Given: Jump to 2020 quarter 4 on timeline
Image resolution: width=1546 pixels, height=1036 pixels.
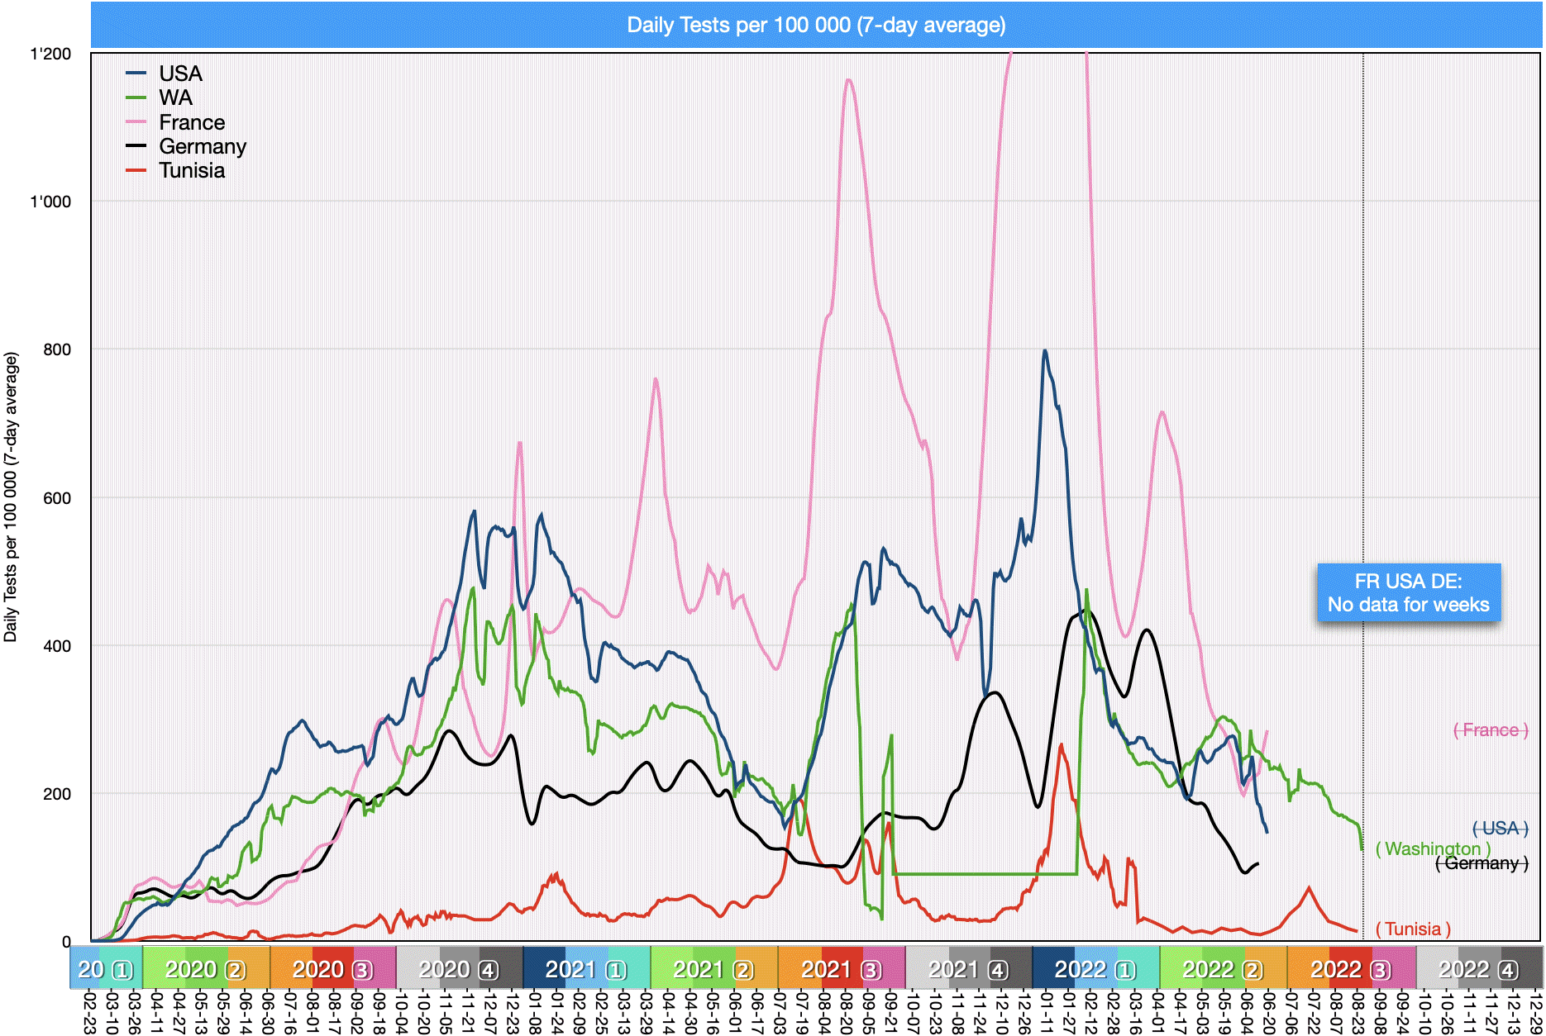Looking at the screenshot, I should coord(459,968).
